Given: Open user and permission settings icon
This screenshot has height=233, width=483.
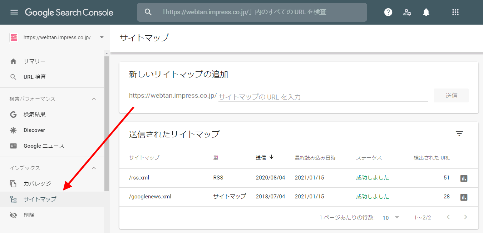Looking at the screenshot, I should pyautogui.click(x=407, y=12).
